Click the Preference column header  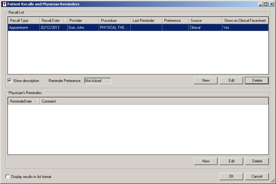[175, 21]
